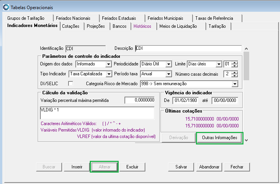Decrease Número casas decimais value
This screenshot has width=280, height=184.
(234, 76)
